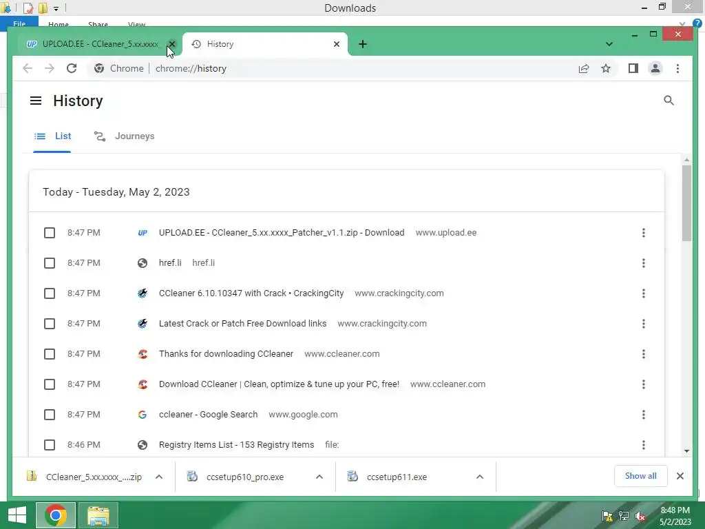Open the ccleaner - Google Search link
This screenshot has width=705, height=529.
[x=208, y=414]
